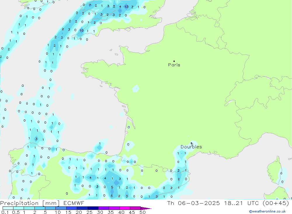292x214 pixels.
Task: Pick the 45–50 mm legend swatch
Action: pyautogui.click(x=135, y=208)
